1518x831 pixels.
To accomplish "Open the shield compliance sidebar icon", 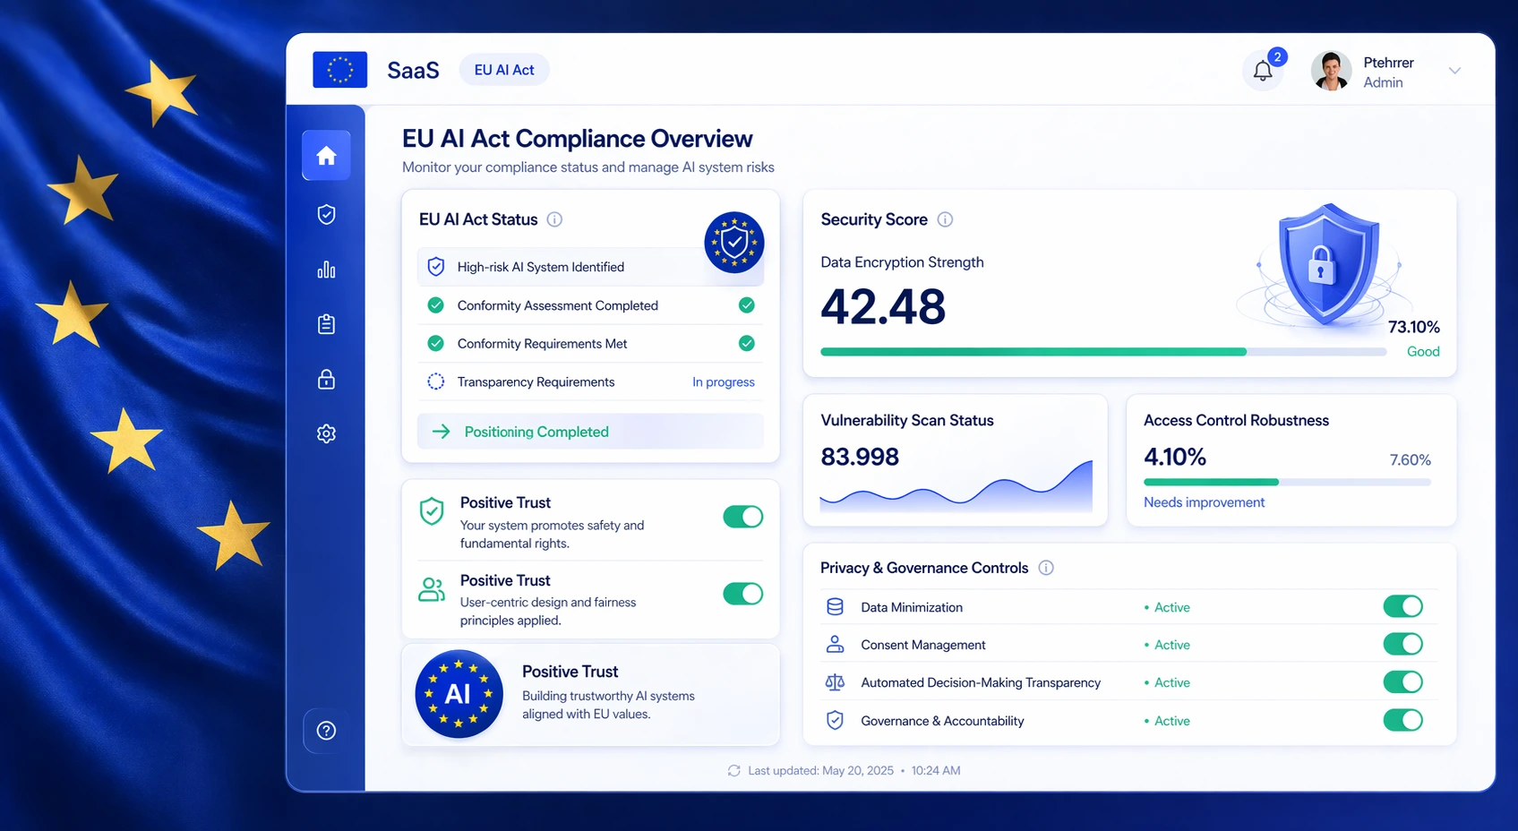I will (326, 215).
